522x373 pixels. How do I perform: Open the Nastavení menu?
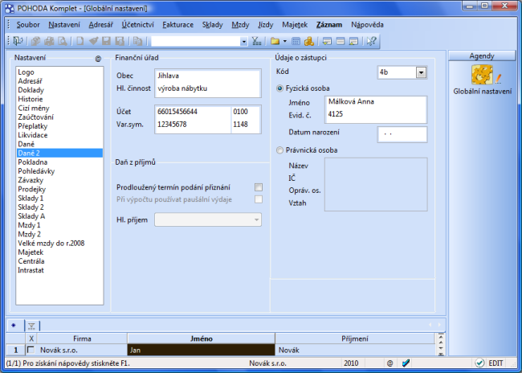[x=64, y=25]
